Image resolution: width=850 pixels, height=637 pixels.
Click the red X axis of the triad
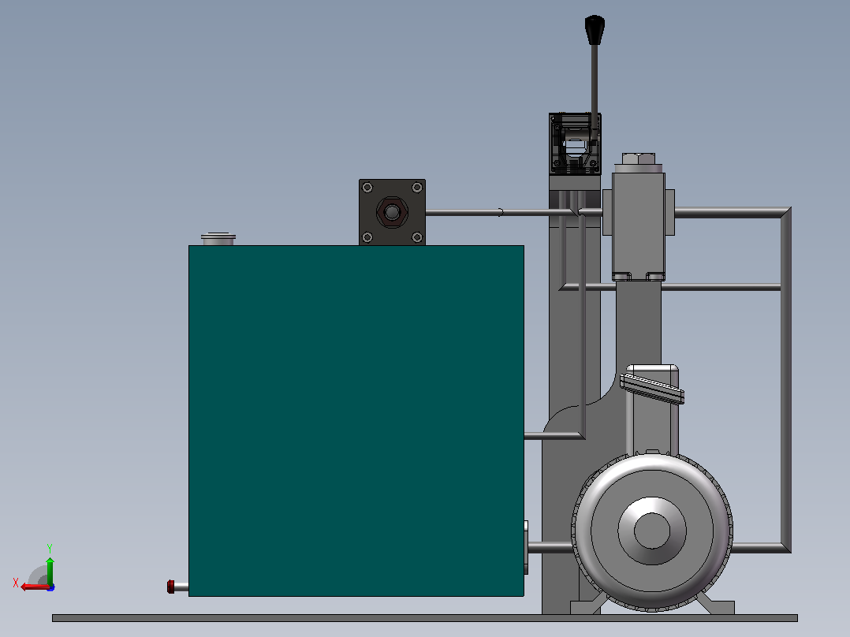tap(35, 587)
